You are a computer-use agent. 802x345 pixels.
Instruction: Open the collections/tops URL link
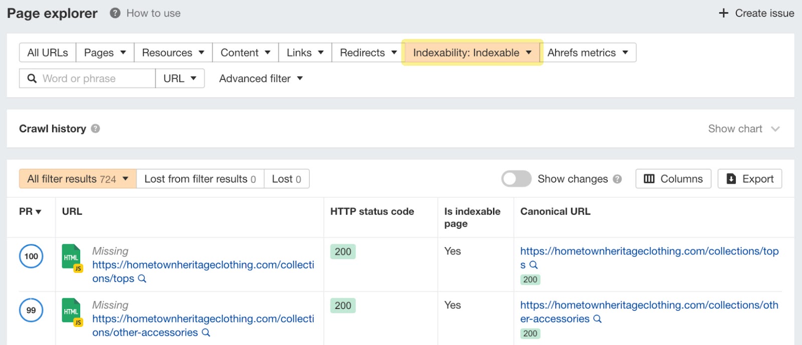203,265
